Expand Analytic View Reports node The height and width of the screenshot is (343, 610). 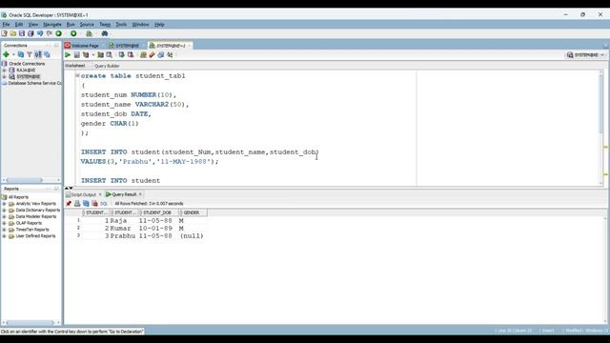click(4, 204)
